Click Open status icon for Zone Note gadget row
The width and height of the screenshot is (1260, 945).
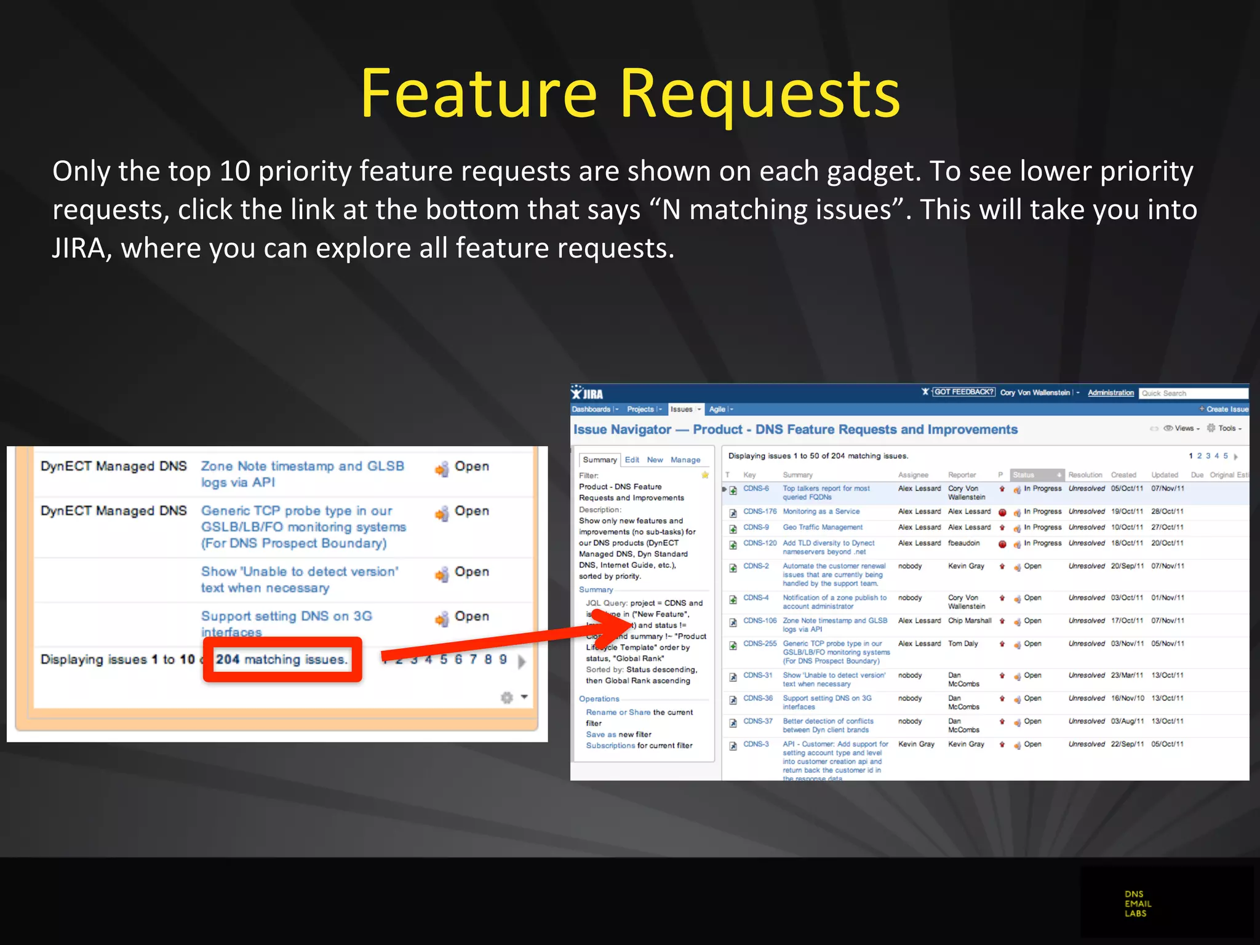pos(442,469)
